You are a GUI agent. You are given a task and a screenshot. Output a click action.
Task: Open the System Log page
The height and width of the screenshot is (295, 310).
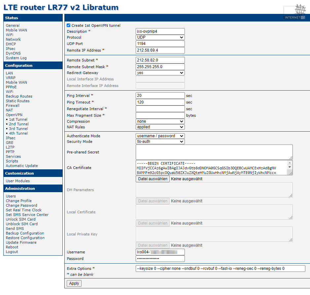[16, 58]
